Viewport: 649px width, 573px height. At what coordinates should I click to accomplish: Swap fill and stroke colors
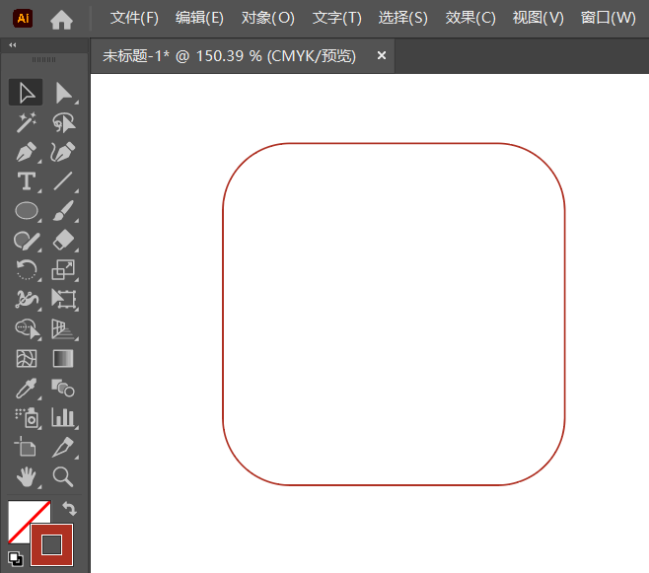click(69, 508)
